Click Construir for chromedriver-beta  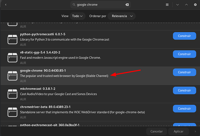184,109
